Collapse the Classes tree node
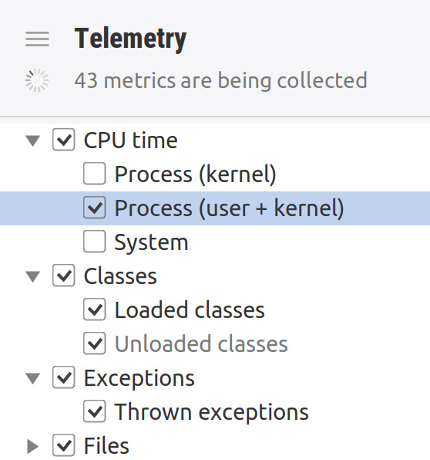 pyautogui.click(x=33, y=276)
